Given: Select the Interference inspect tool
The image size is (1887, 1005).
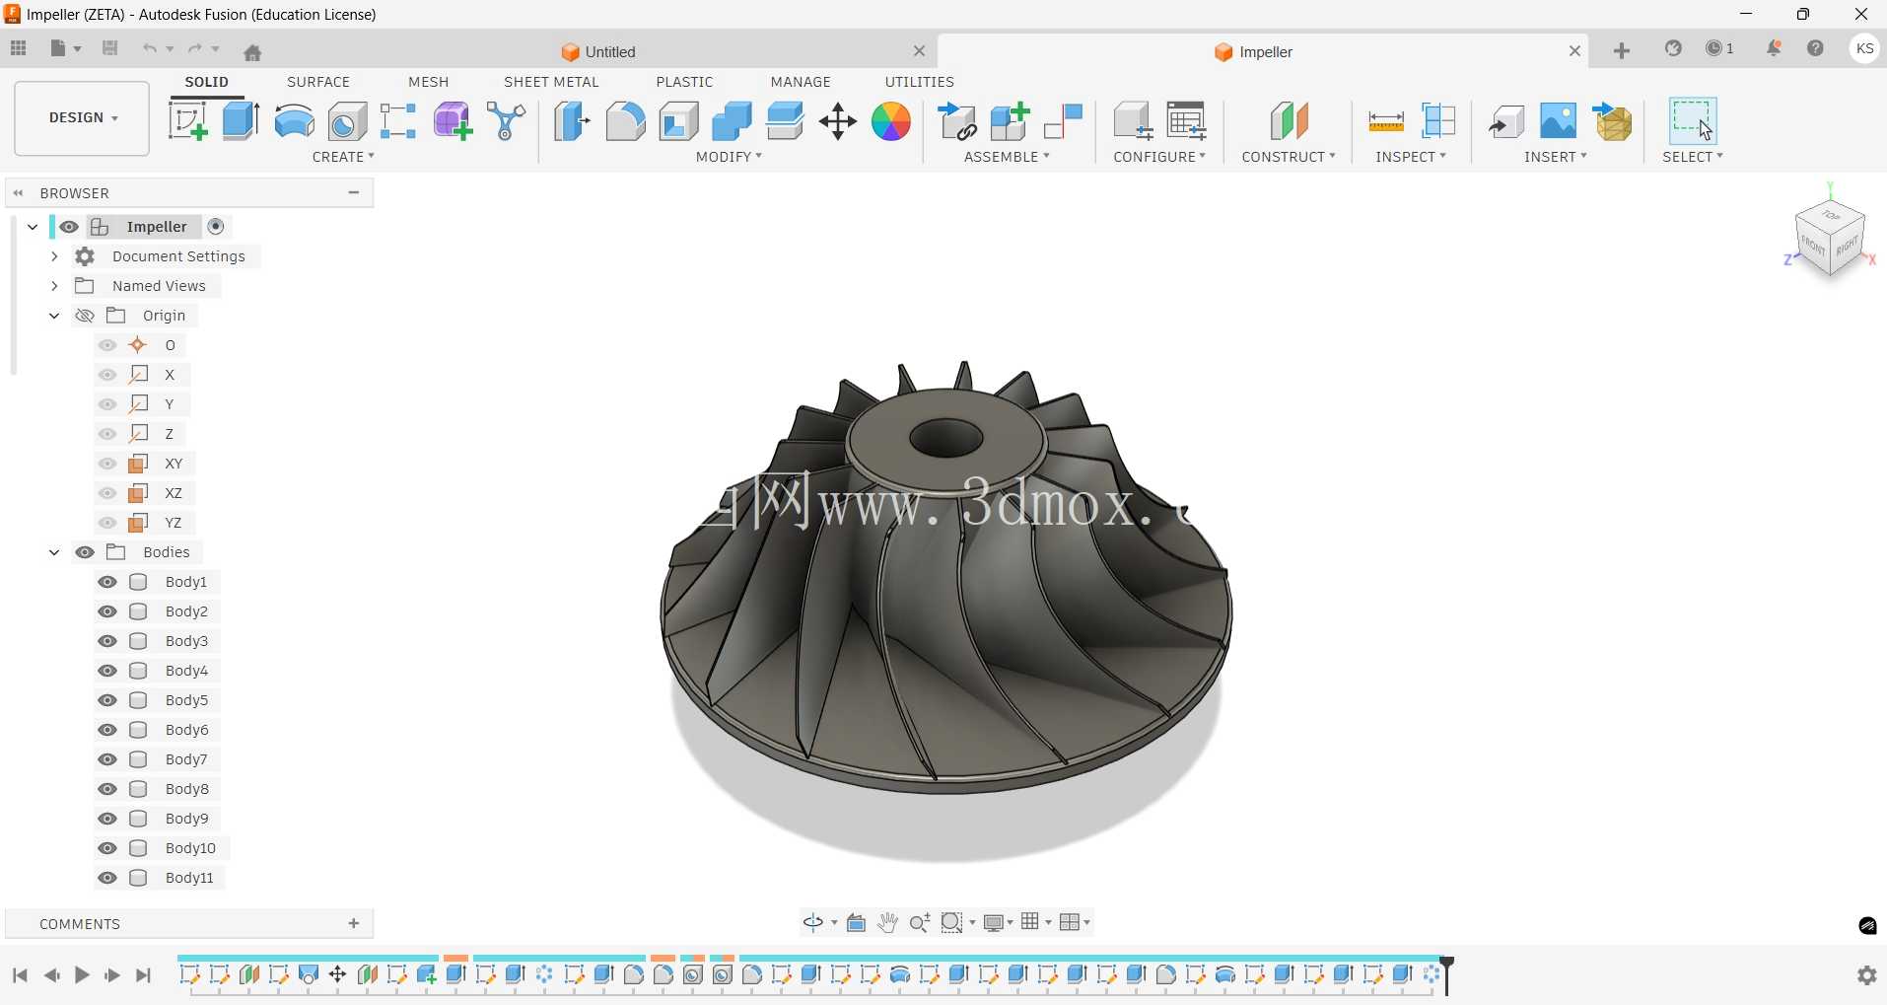Looking at the screenshot, I should tap(1439, 121).
